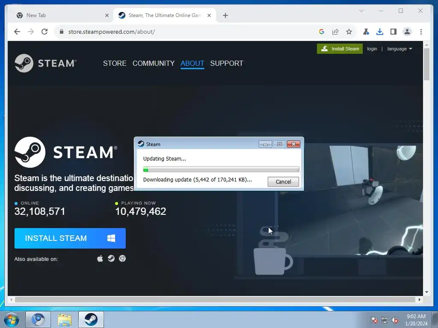Viewport: 438px width, 328px height.
Task: Open File Explorer taskbar icon
Action: pyautogui.click(x=65, y=319)
